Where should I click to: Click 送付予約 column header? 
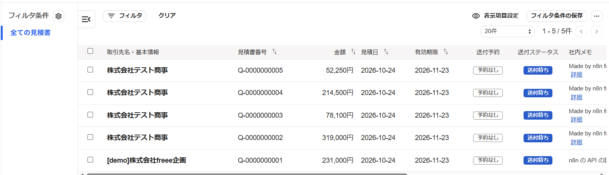(488, 52)
